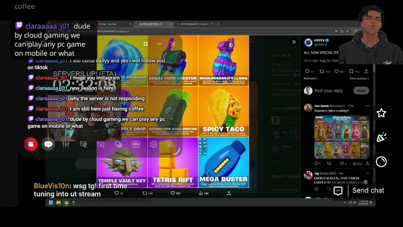The image size is (403, 227).
Task: Click the Post your reply field
Action: click(x=329, y=91)
